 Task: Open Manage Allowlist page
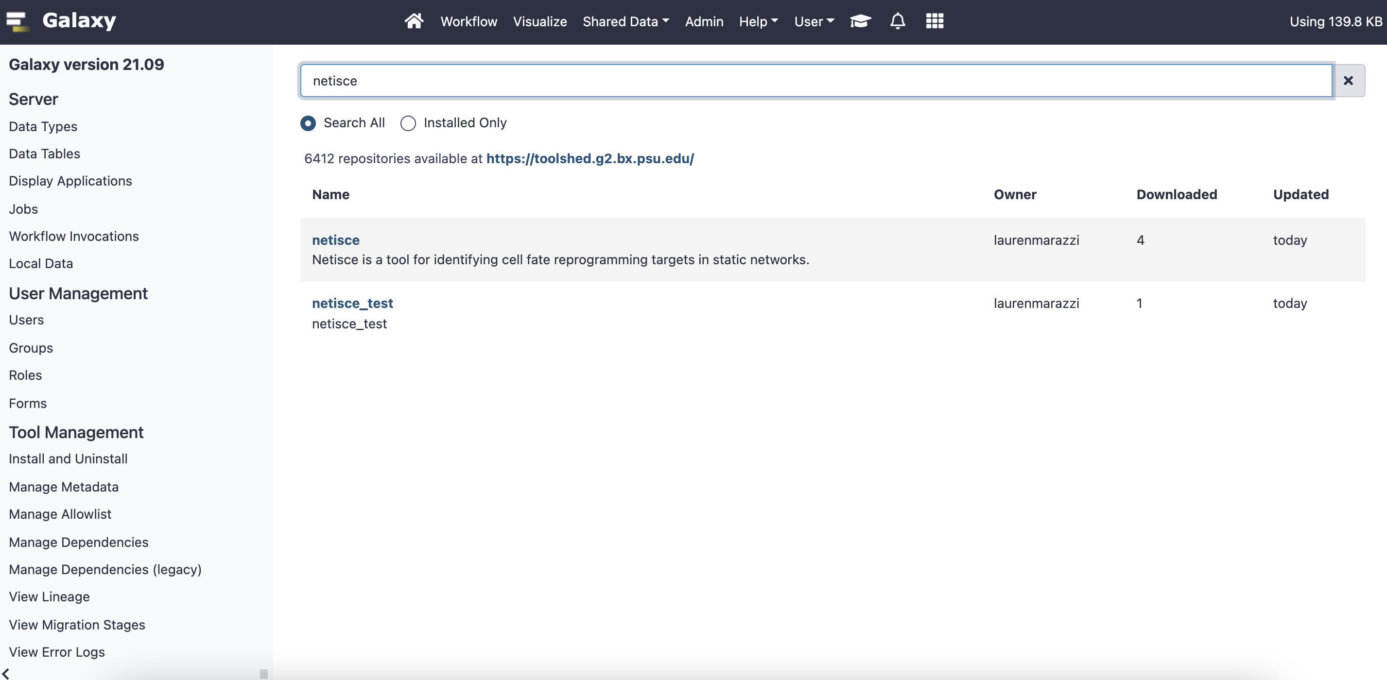pos(60,514)
